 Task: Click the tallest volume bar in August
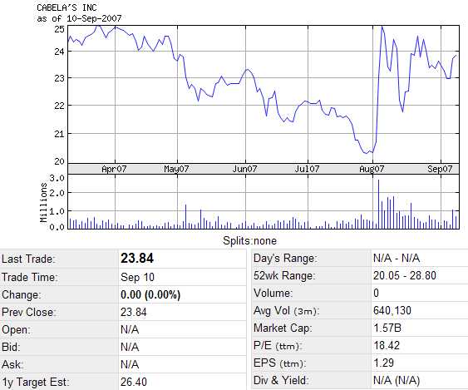coord(379,205)
